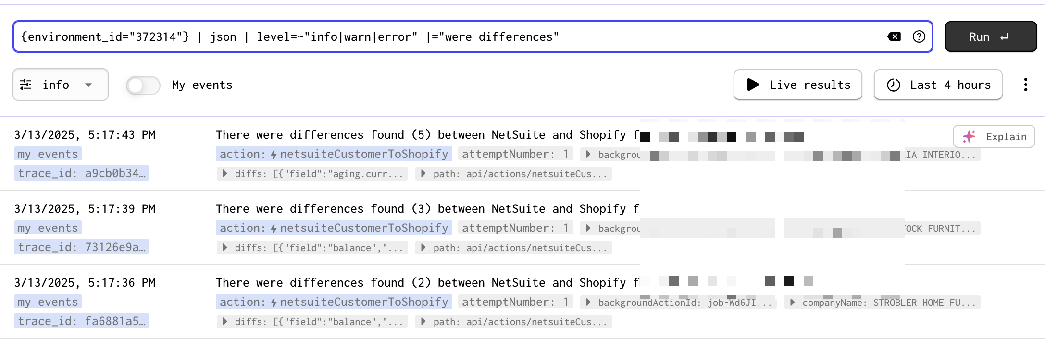1045x339 pixels.
Task: Clear the query input with the X icon
Action: 894,37
